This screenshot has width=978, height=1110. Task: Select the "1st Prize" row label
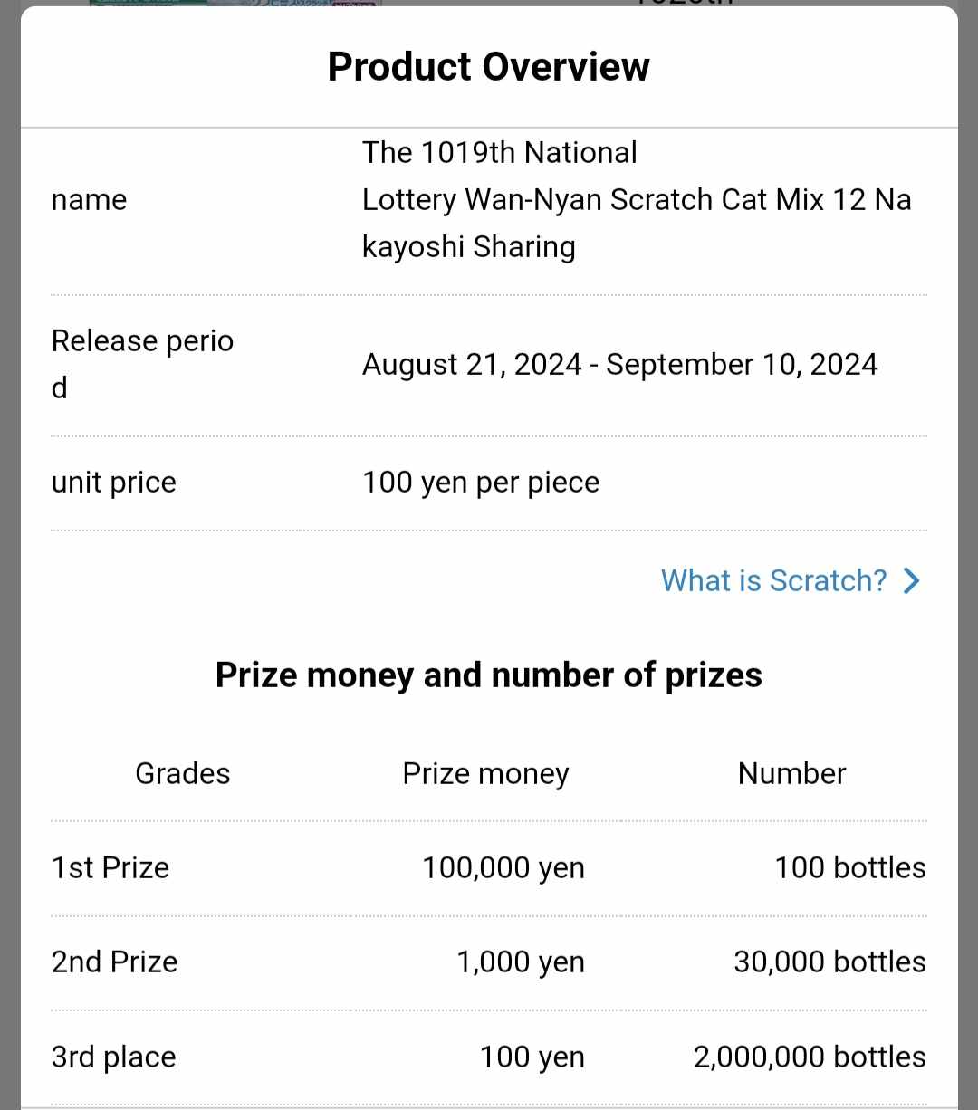click(x=110, y=867)
